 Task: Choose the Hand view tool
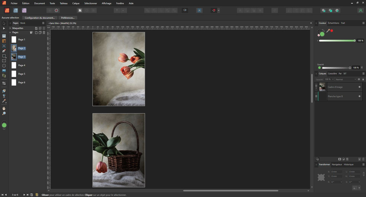4,109
